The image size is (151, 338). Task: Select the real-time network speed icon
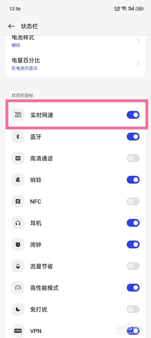pos(18,115)
